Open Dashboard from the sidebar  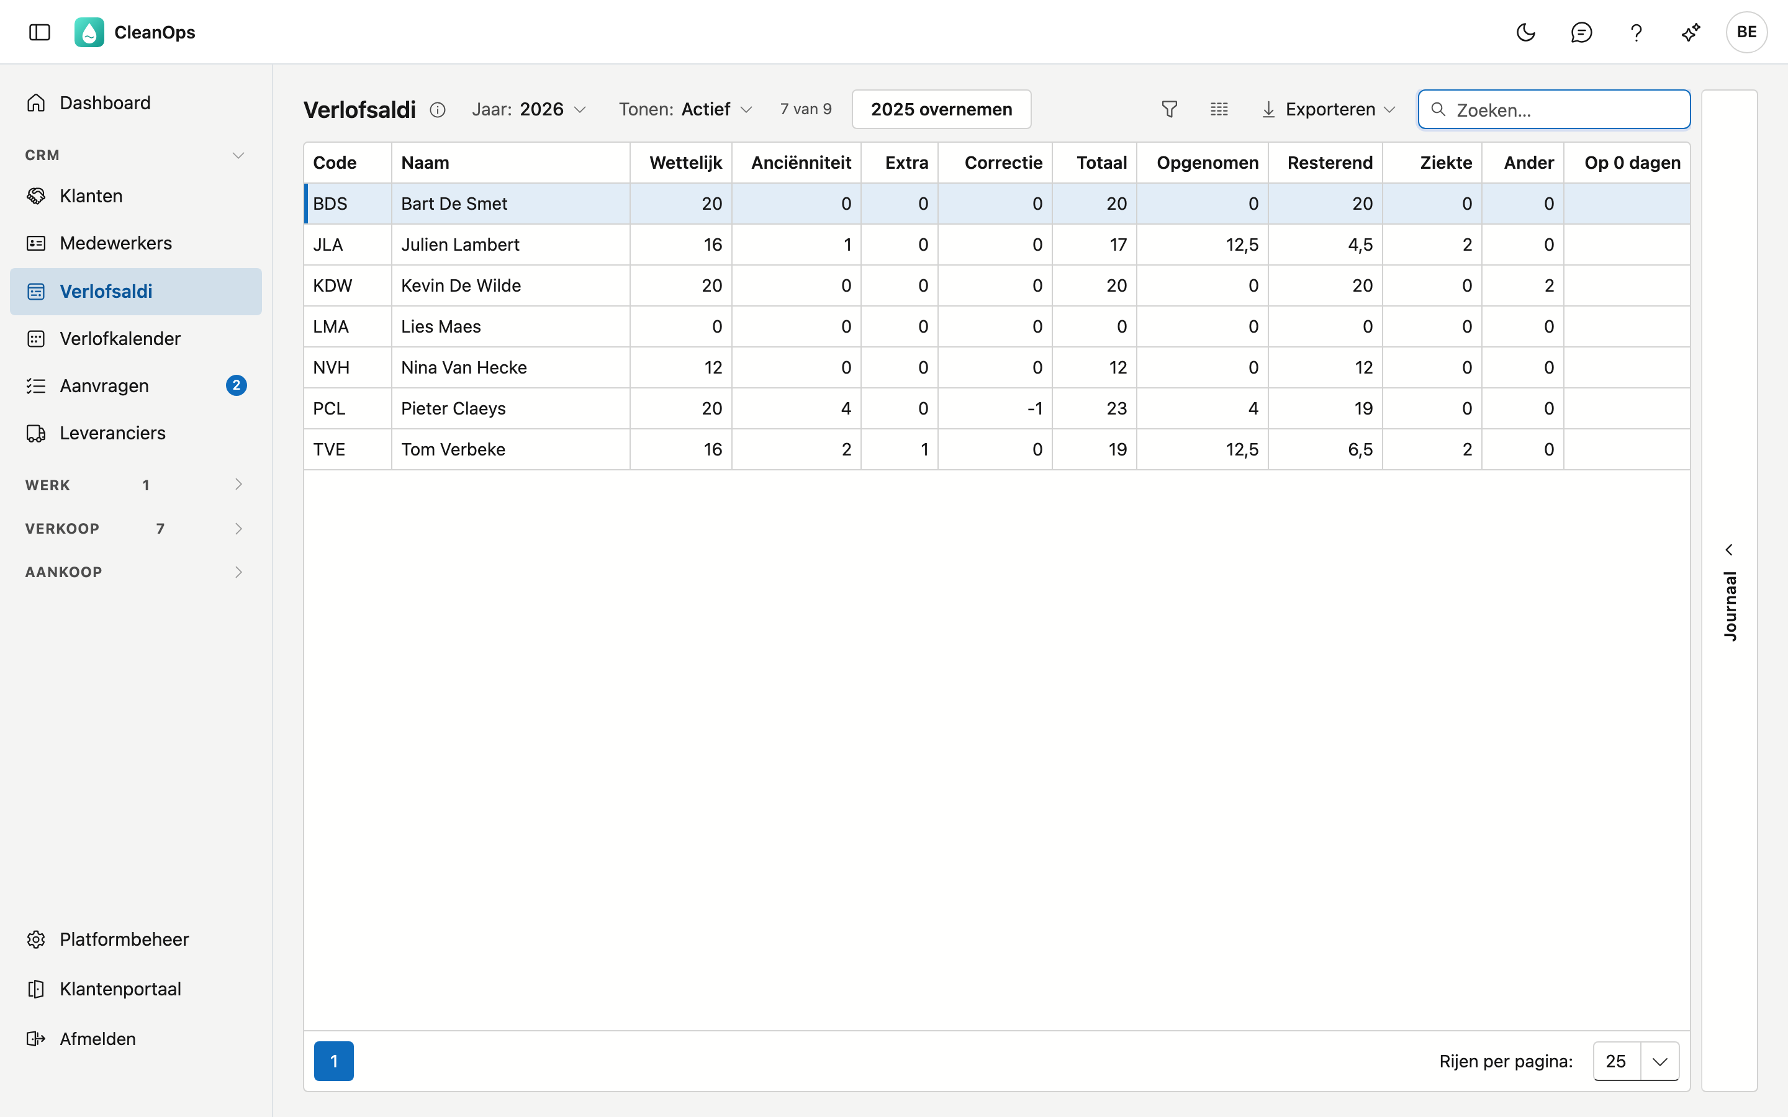pyautogui.click(x=136, y=102)
